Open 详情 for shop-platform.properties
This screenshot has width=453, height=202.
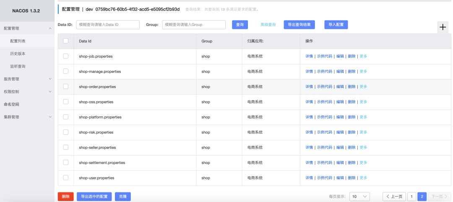point(309,117)
